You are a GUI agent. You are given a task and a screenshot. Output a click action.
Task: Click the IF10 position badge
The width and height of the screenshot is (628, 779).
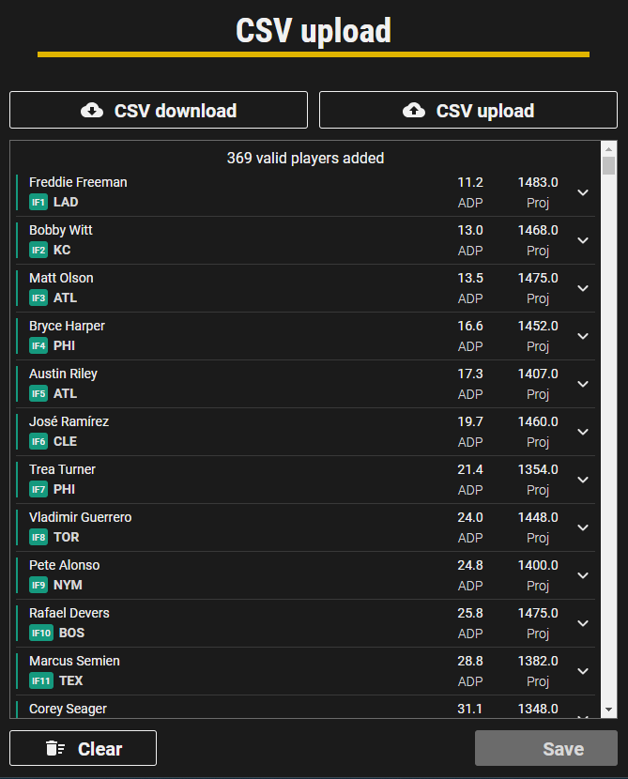(41, 633)
